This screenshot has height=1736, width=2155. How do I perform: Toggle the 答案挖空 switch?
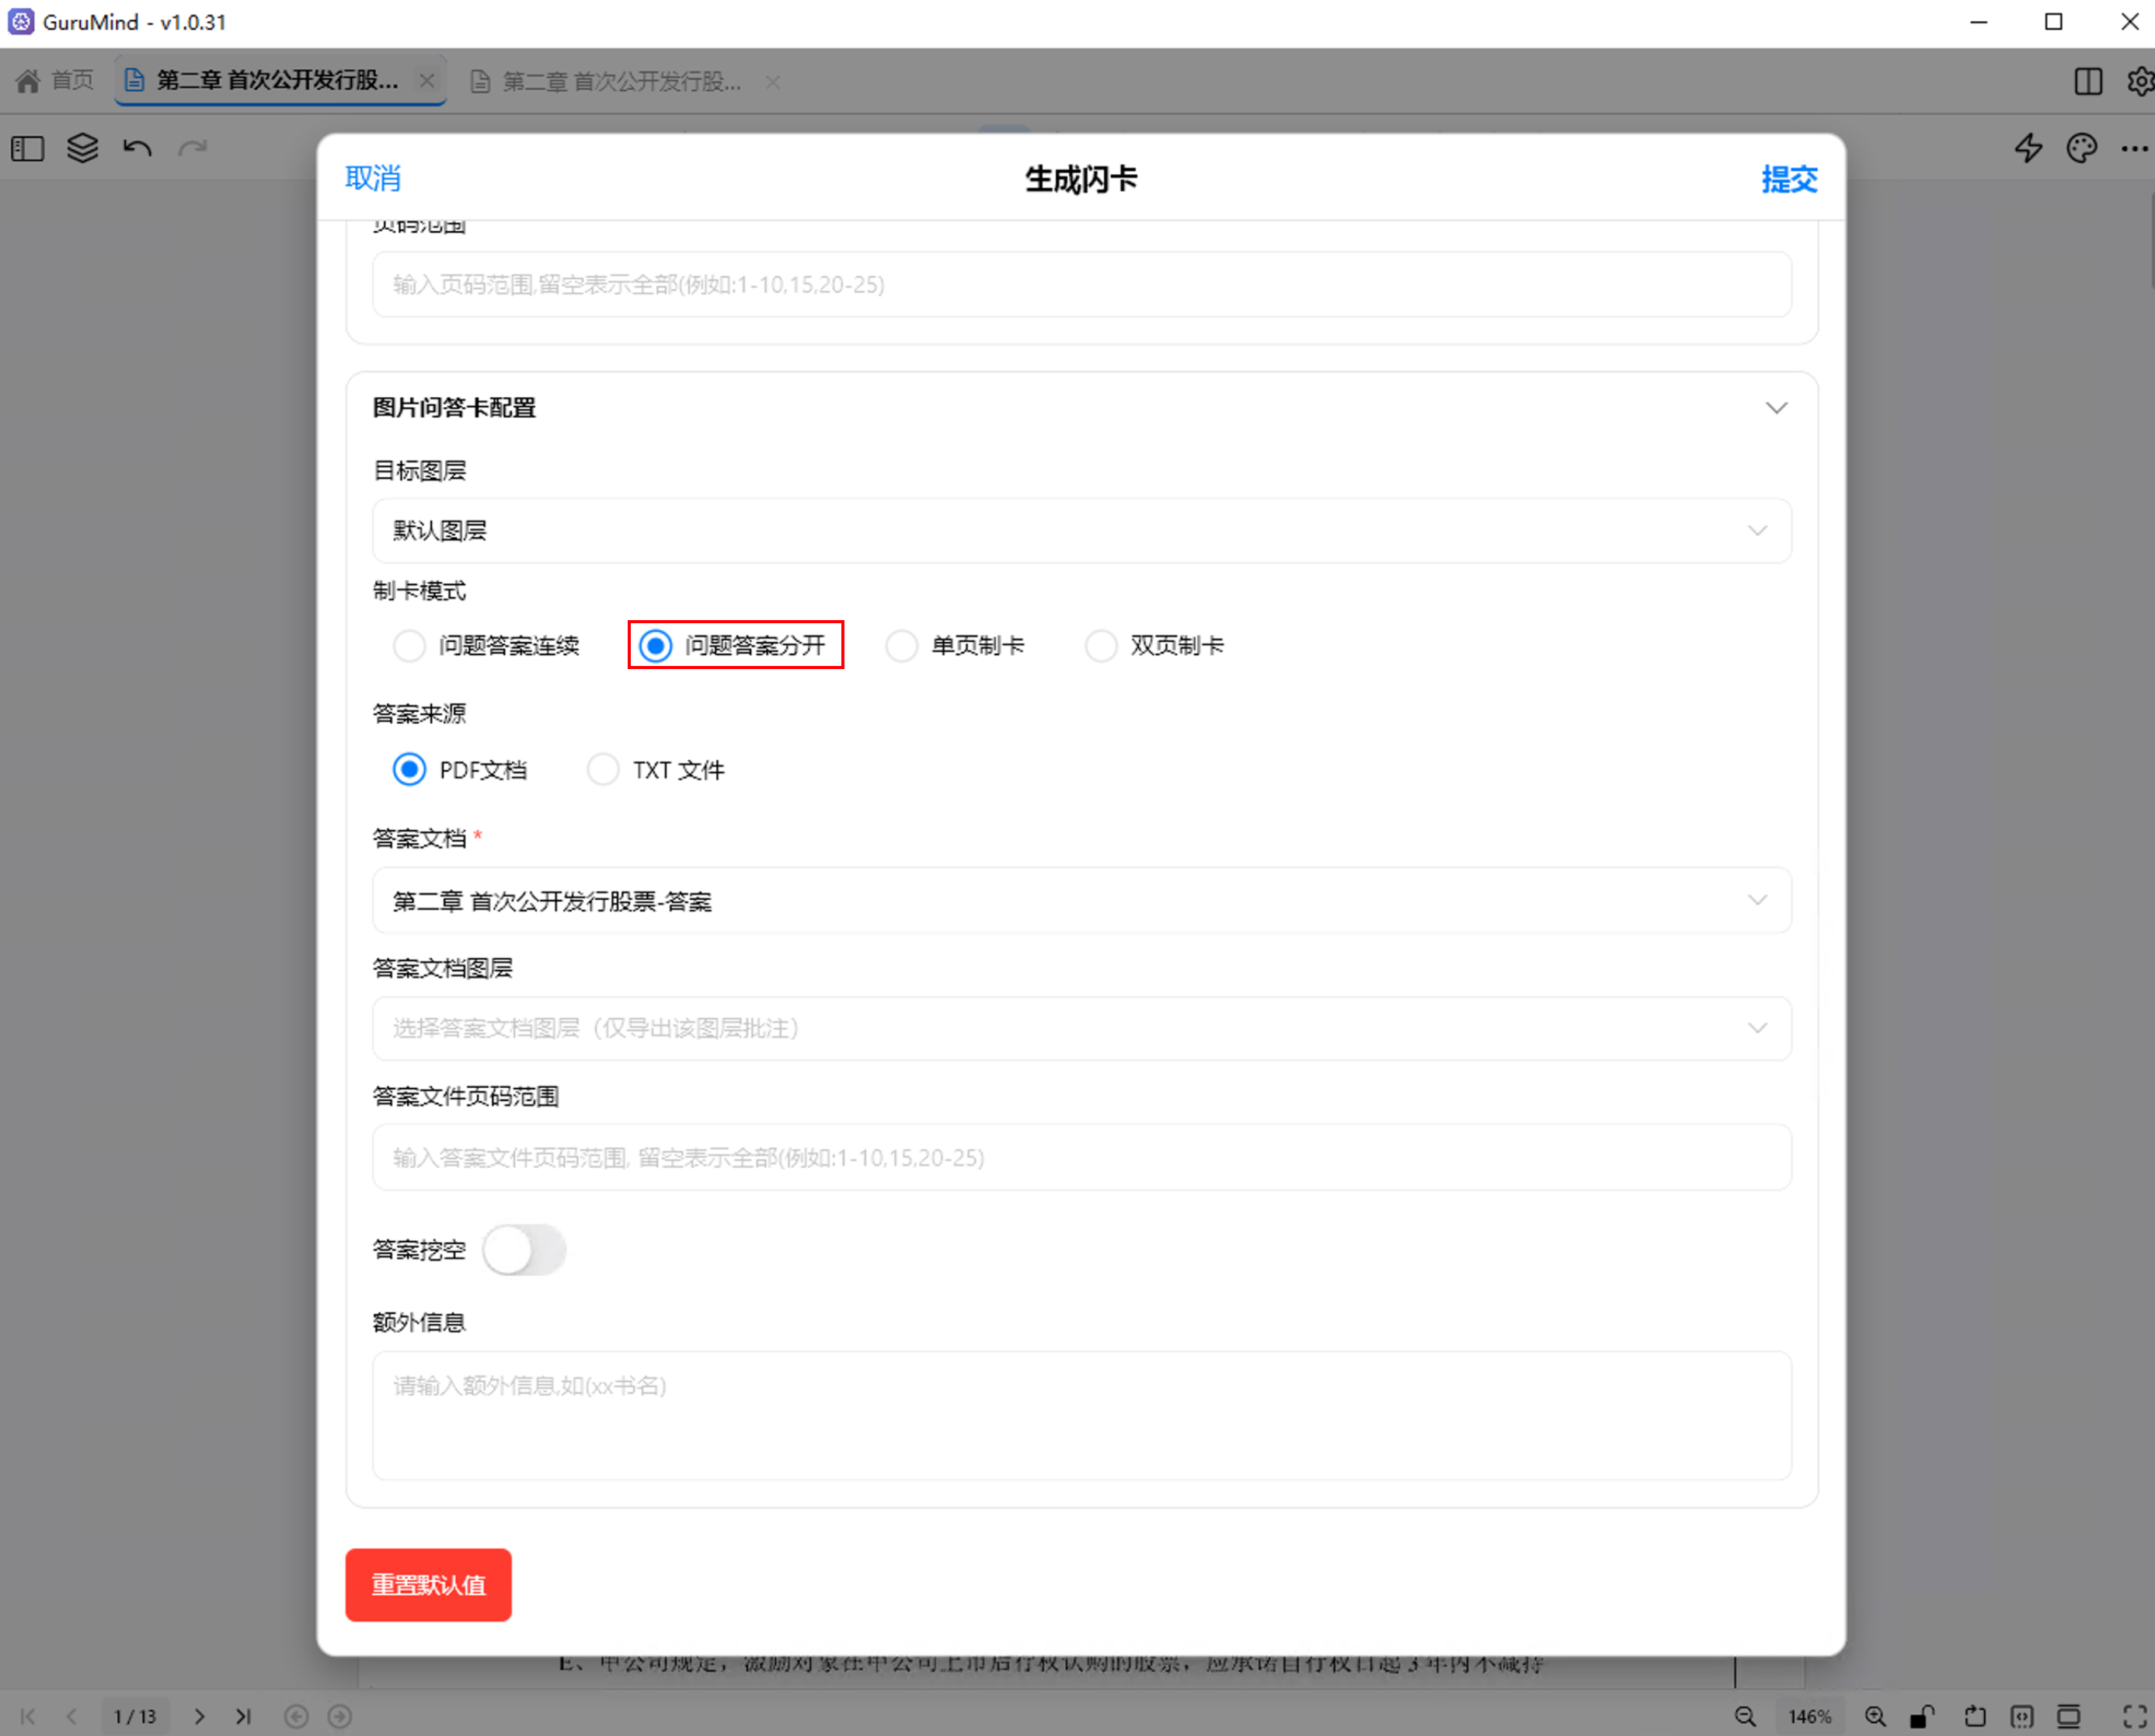tap(524, 1250)
